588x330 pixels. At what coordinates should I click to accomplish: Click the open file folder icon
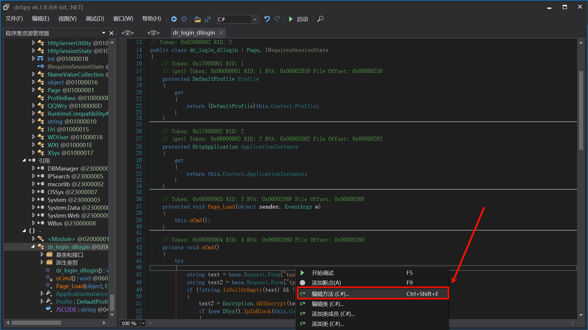pyautogui.click(x=198, y=19)
